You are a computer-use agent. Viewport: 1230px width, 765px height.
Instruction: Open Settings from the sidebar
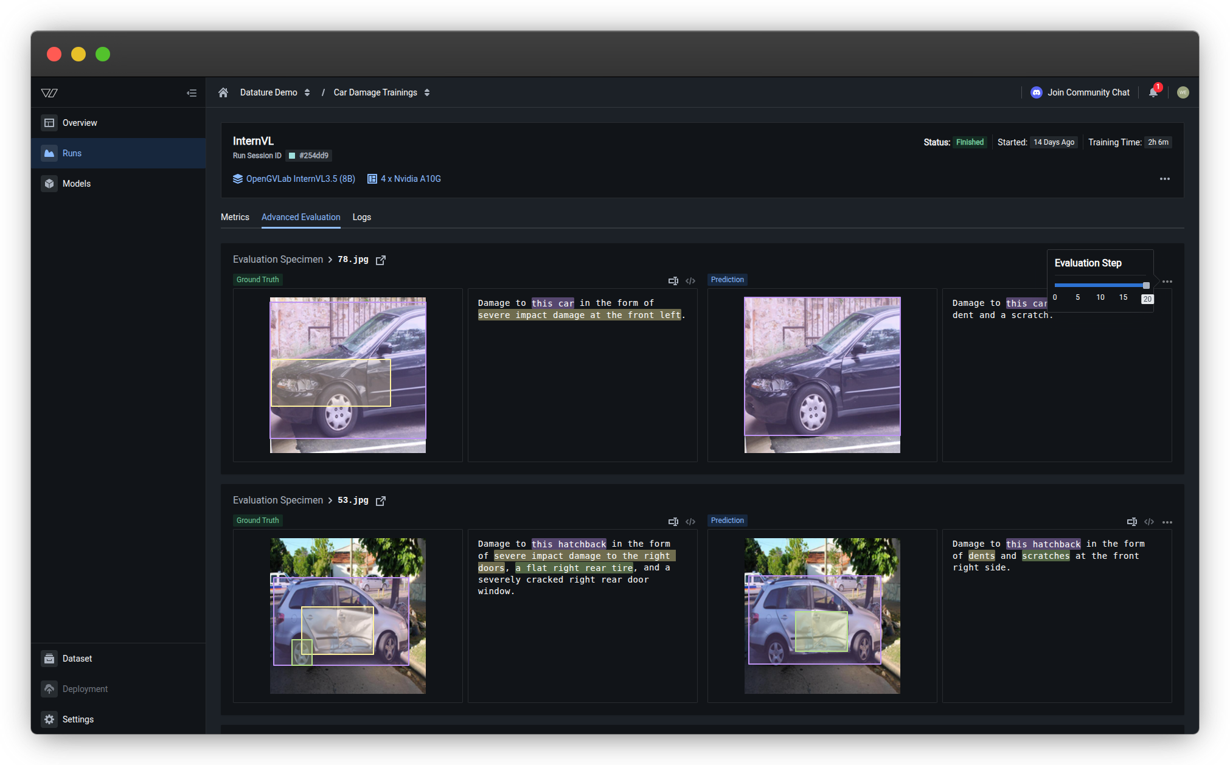click(78, 719)
